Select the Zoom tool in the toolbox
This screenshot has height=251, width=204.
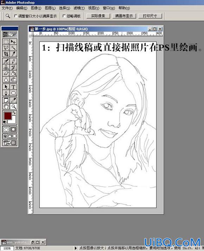[x=13, y=106]
